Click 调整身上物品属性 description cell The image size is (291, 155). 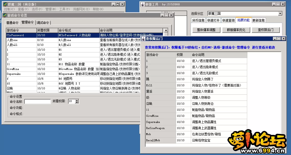click(x=219, y=122)
